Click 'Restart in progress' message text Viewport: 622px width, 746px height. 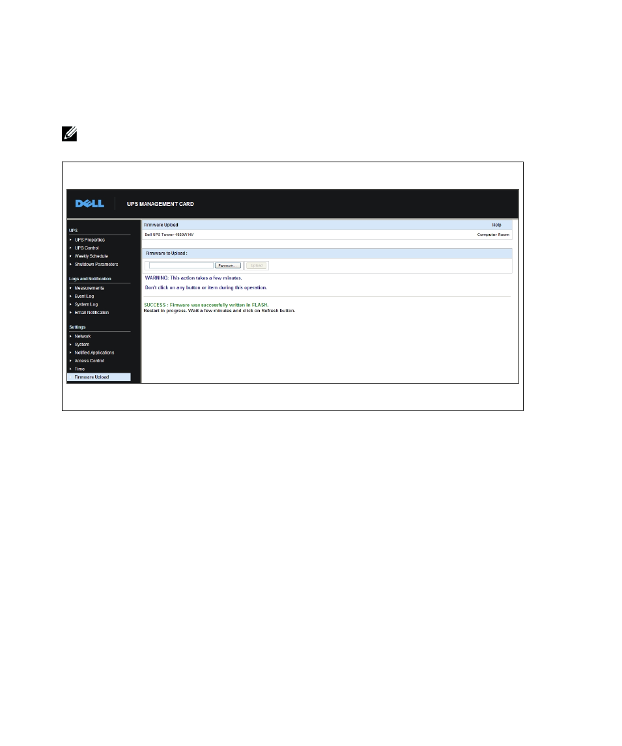[x=219, y=311]
